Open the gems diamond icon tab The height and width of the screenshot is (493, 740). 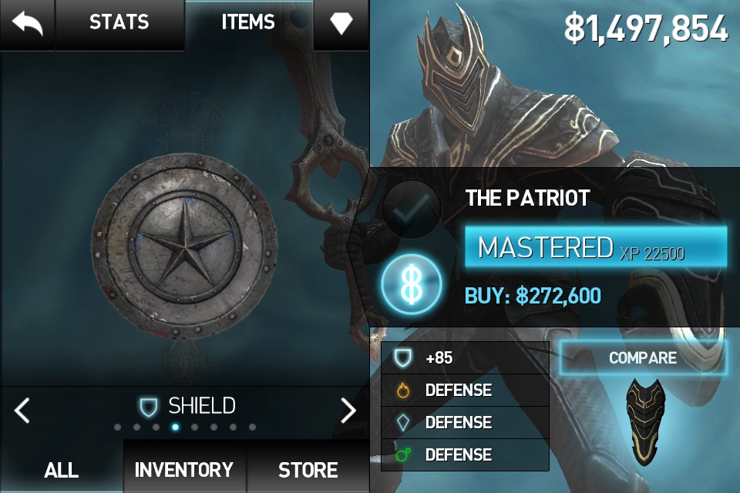[x=341, y=22]
